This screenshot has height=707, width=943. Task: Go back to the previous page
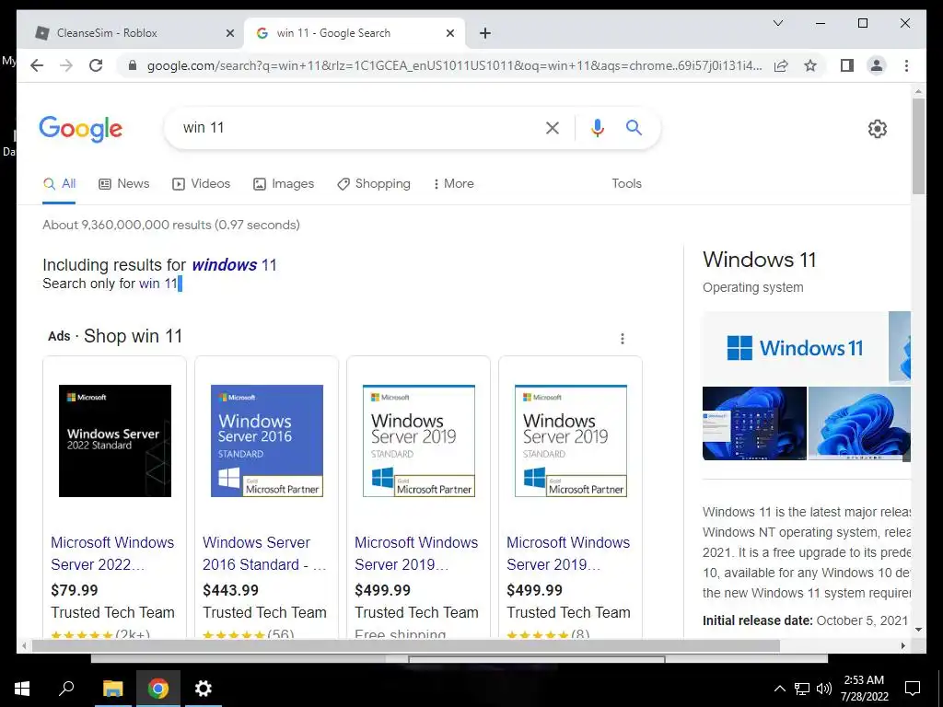pos(37,65)
